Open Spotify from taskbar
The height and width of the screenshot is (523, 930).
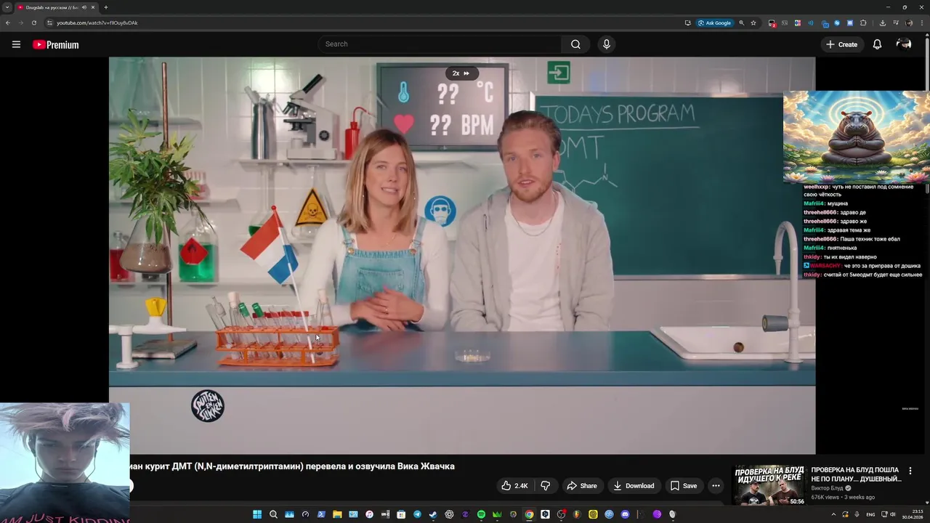pyautogui.click(x=481, y=514)
